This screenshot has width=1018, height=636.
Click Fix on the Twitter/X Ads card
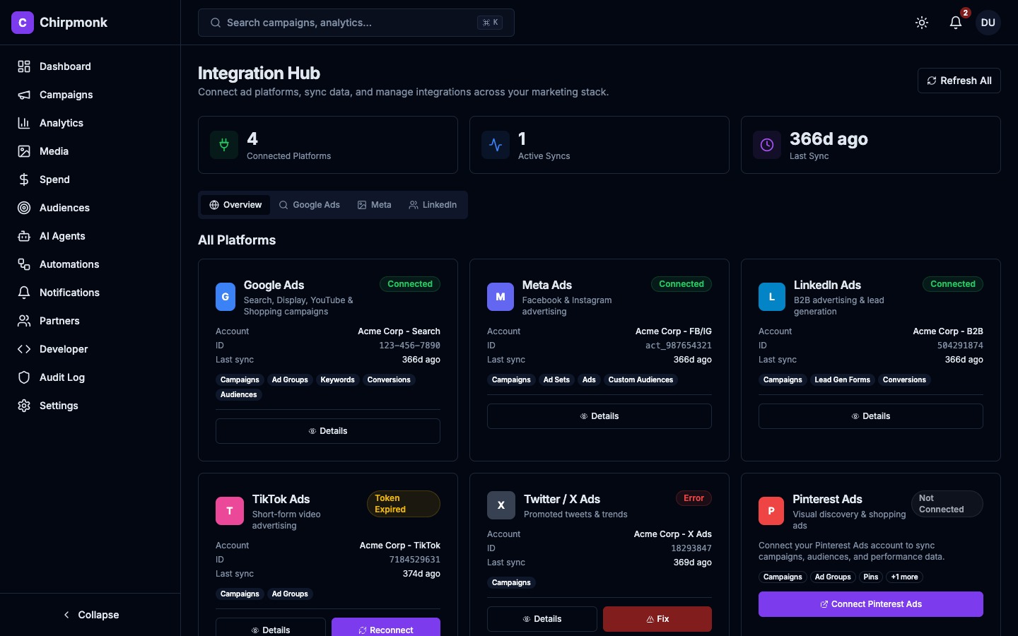657,619
